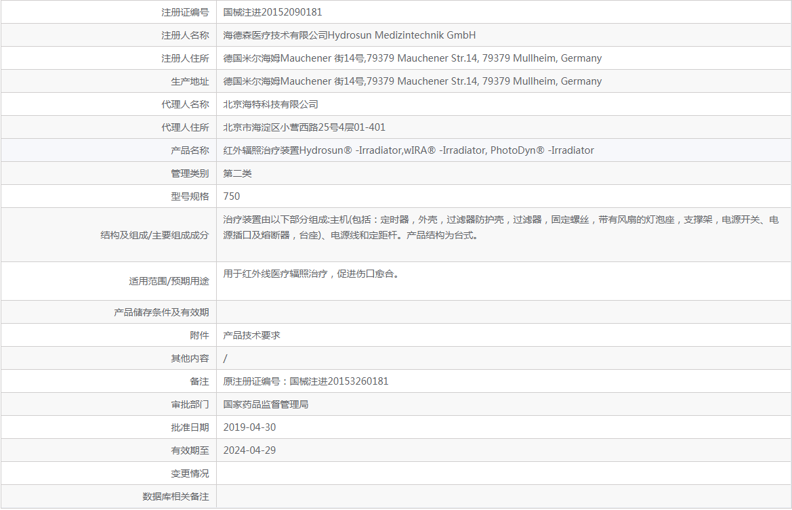Screen dimensions: 792x510
Task: Click the 变更情况 label
Action: tap(190, 473)
